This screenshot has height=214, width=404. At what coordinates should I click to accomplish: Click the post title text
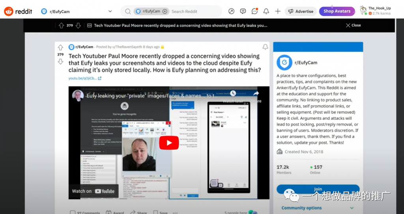pos(165,63)
